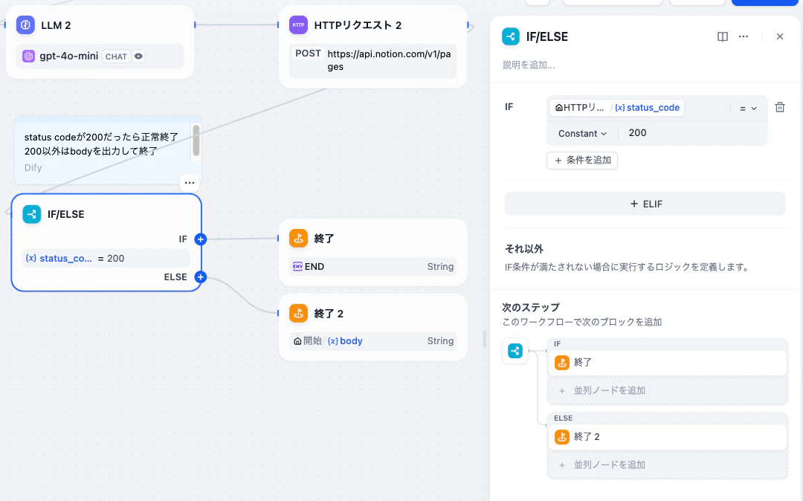803x501 pixels.
Task: Click the 開始 / body String output row
Action: click(x=373, y=341)
